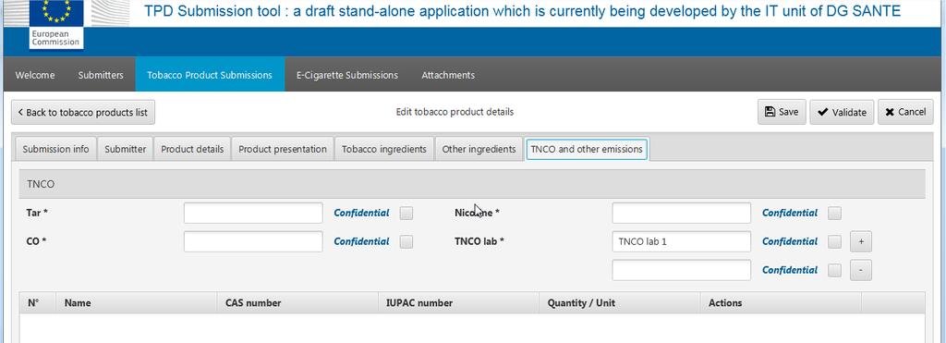Switch to the Product presentation tab
Screen dimensions: 946x343
[x=283, y=149]
